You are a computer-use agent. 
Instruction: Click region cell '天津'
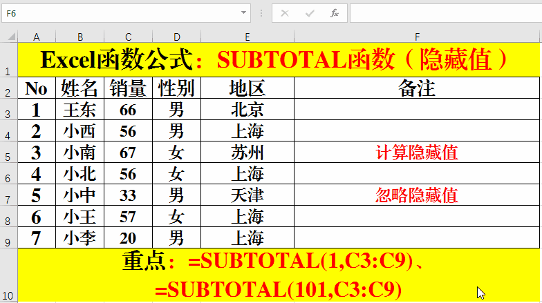tap(247, 195)
